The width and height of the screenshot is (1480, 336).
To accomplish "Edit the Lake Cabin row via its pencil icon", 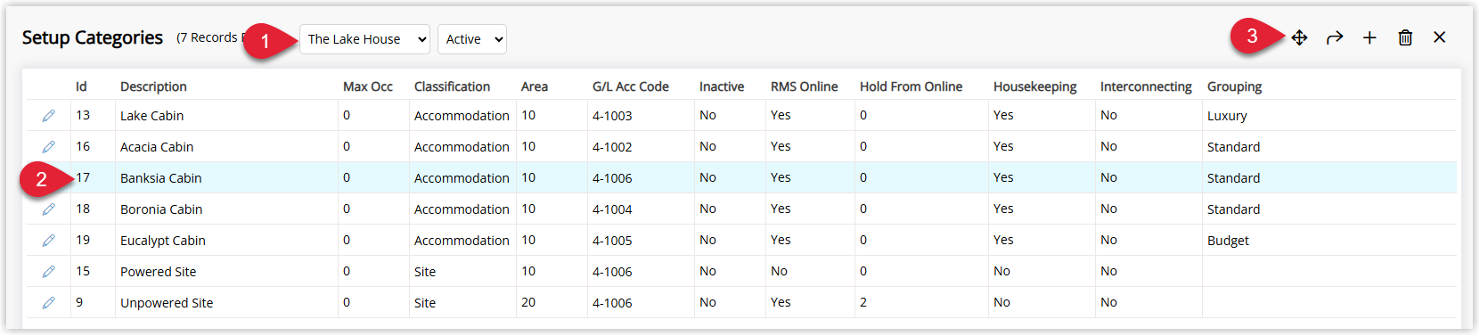I will coord(49,116).
